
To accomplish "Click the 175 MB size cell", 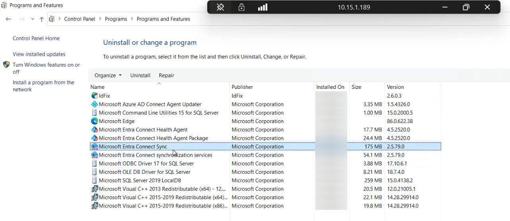I will coord(373,146).
